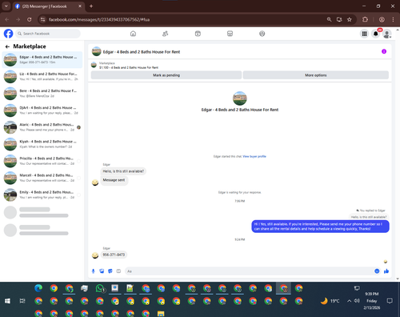Image resolution: width=400 pixels, height=317 pixels.
Task: Open Windows action center notifications
Action: 390,301
